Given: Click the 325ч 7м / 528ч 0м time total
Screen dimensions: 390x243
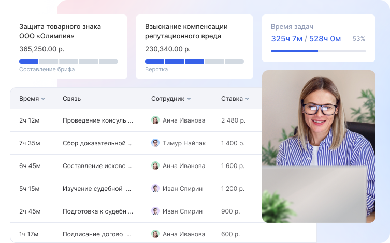Looking at the screenshot, I should coord(306,39).
